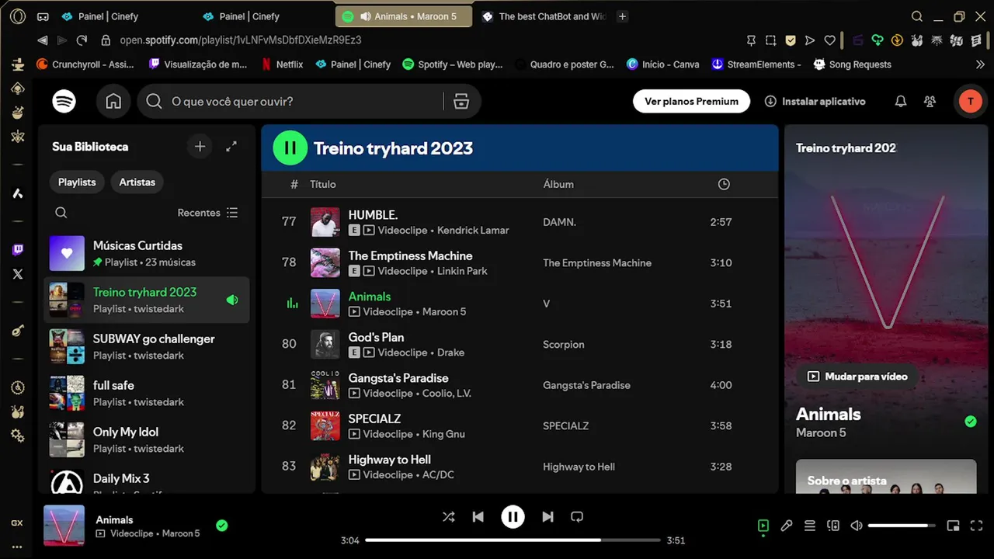Open the Browse icon in search bar

pyautogui.click(x=461, y=101)
